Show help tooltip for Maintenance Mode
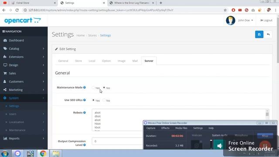Image resolution: width=279 pixels, height=157 pixels. [85, 87]
